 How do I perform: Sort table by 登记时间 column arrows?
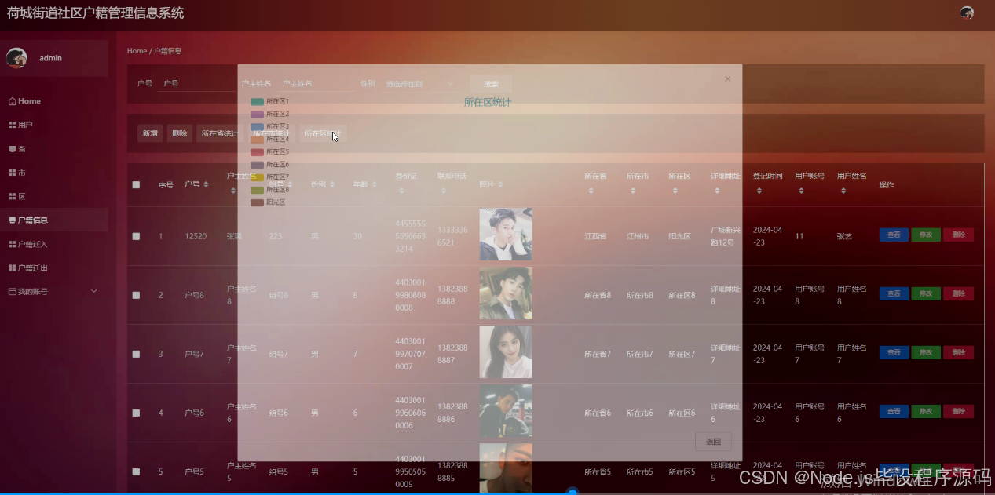[759, 191]
